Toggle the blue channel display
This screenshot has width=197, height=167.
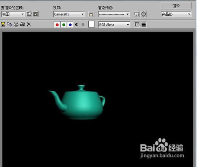point(70,24)
